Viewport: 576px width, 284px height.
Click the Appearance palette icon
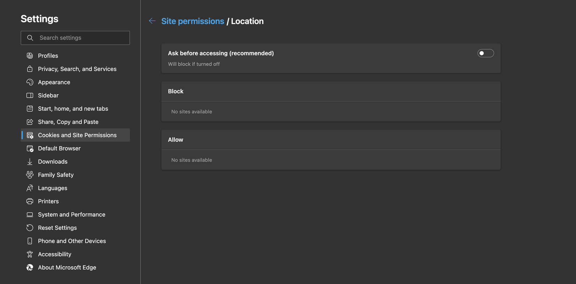[30, 82]
